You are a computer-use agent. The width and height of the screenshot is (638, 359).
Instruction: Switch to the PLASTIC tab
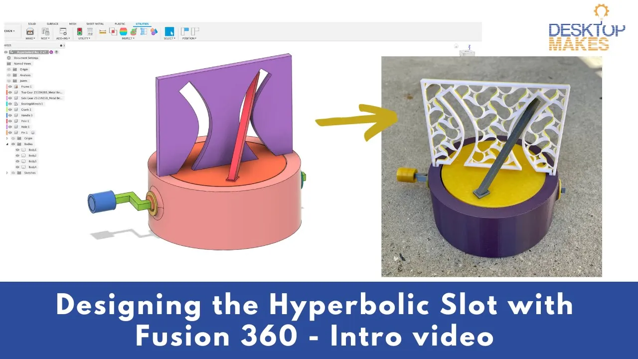click(120, 24)
